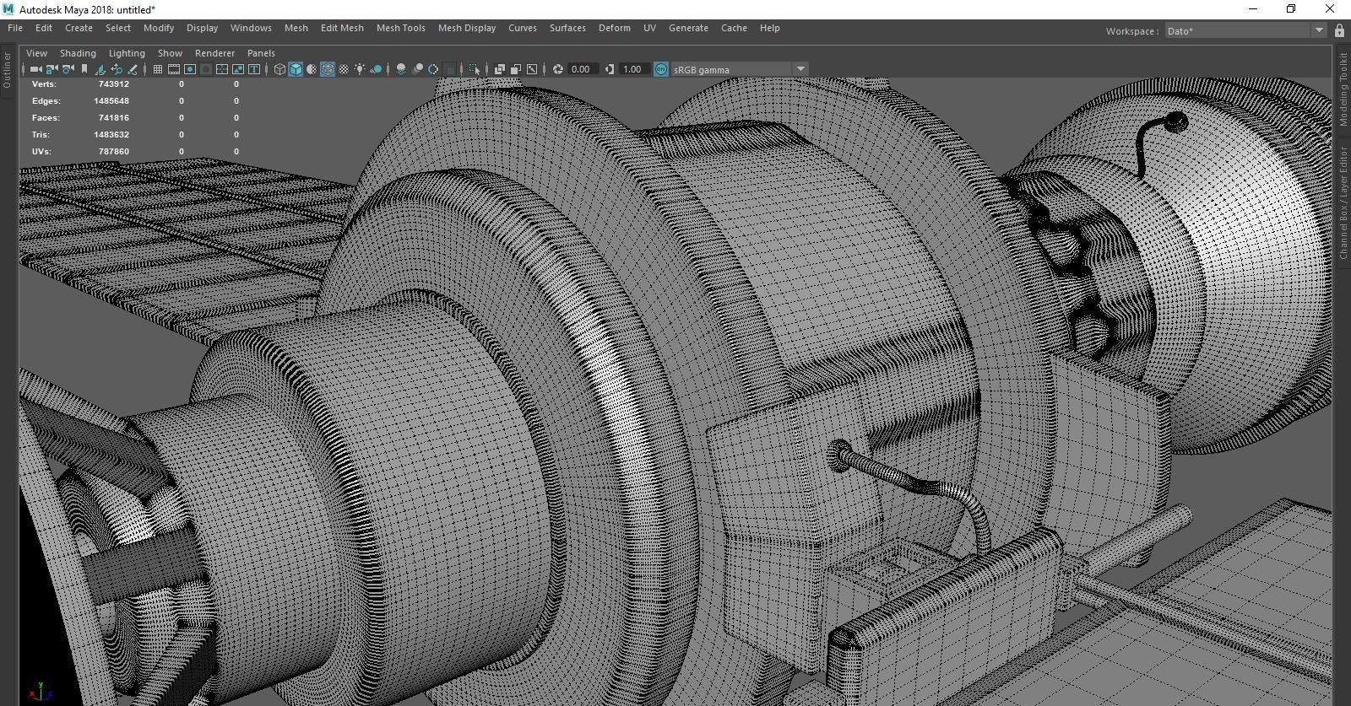Open the panel View menu

coord(37,52)
